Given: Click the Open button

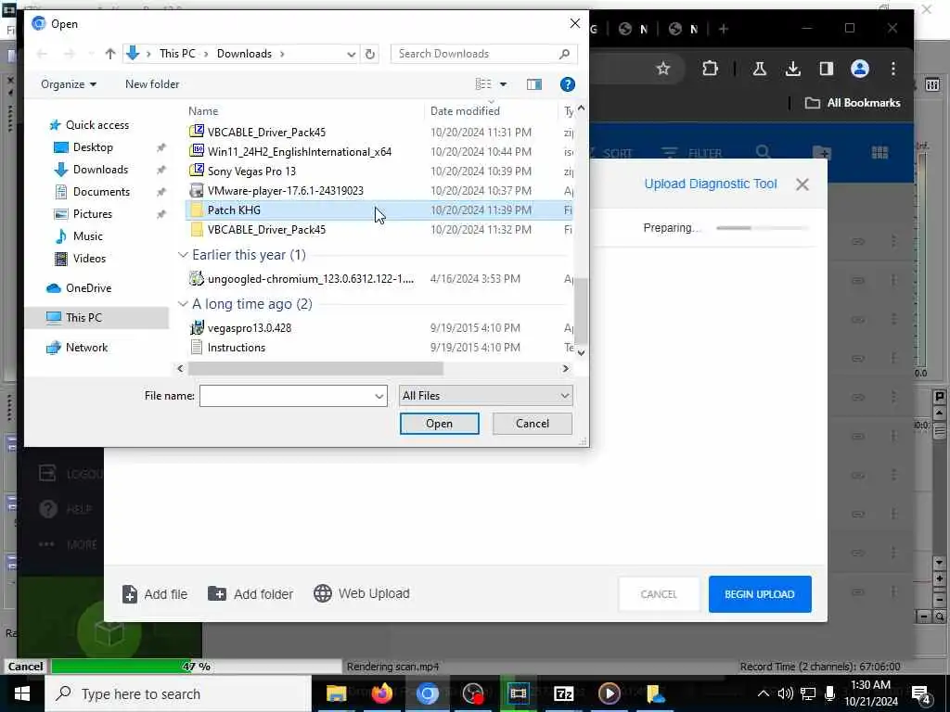Looking at the screenshot, I should [x=439, y=424].
